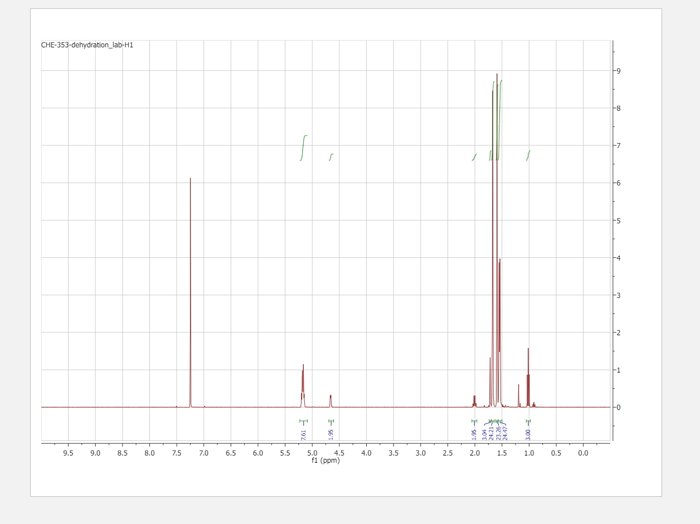This screenshot has width=700, height=524.
Task: Click the 3.0 tick label on ppm axis
Action: (420, 453)
